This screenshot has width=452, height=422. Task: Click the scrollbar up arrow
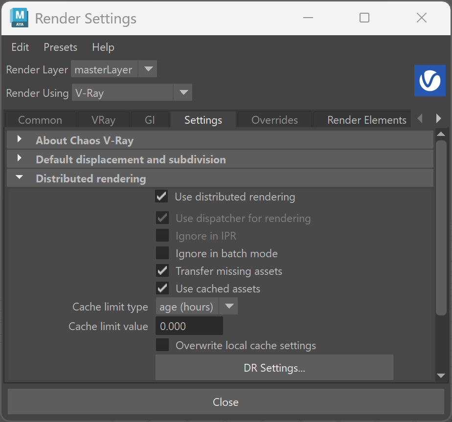coord(441,134)
